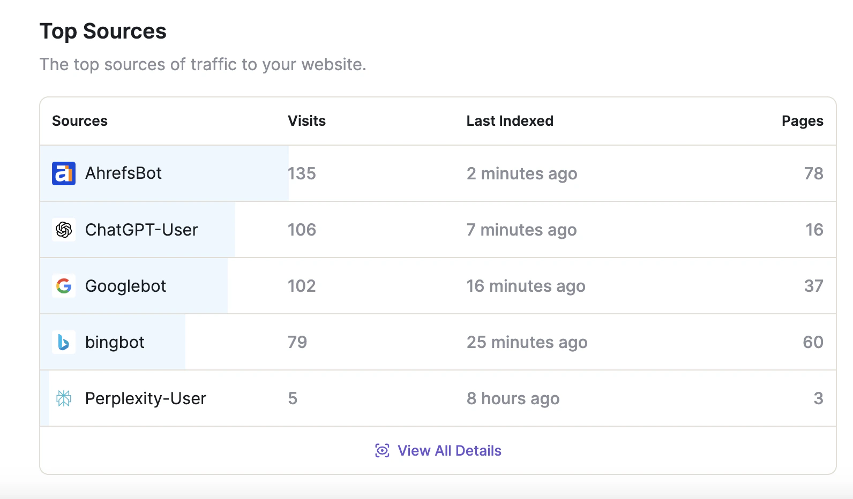Click the Sources column header
Screen dimensions: 853x499
pos(80,121)
